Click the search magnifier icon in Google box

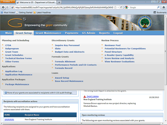point(158,7)
